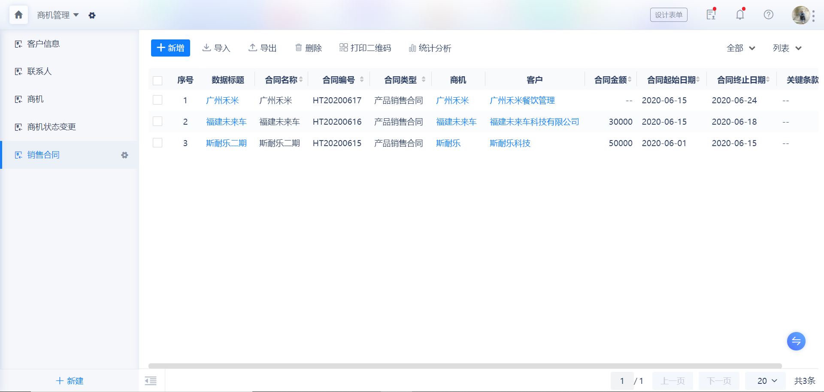Open customer link 斯耐乐科技

pos(510,143)
